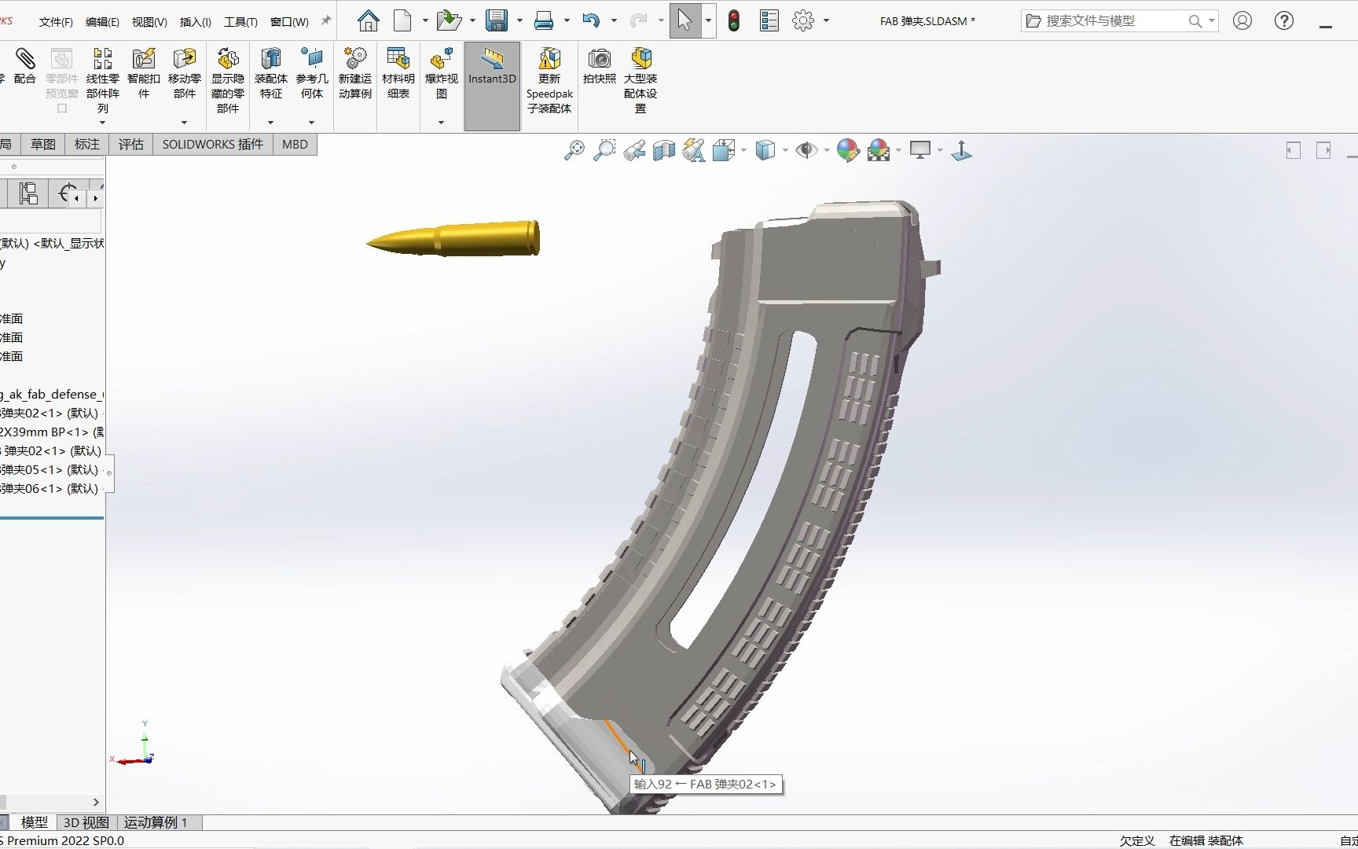
Task: Undo the last action
Action: coord(591,20)
